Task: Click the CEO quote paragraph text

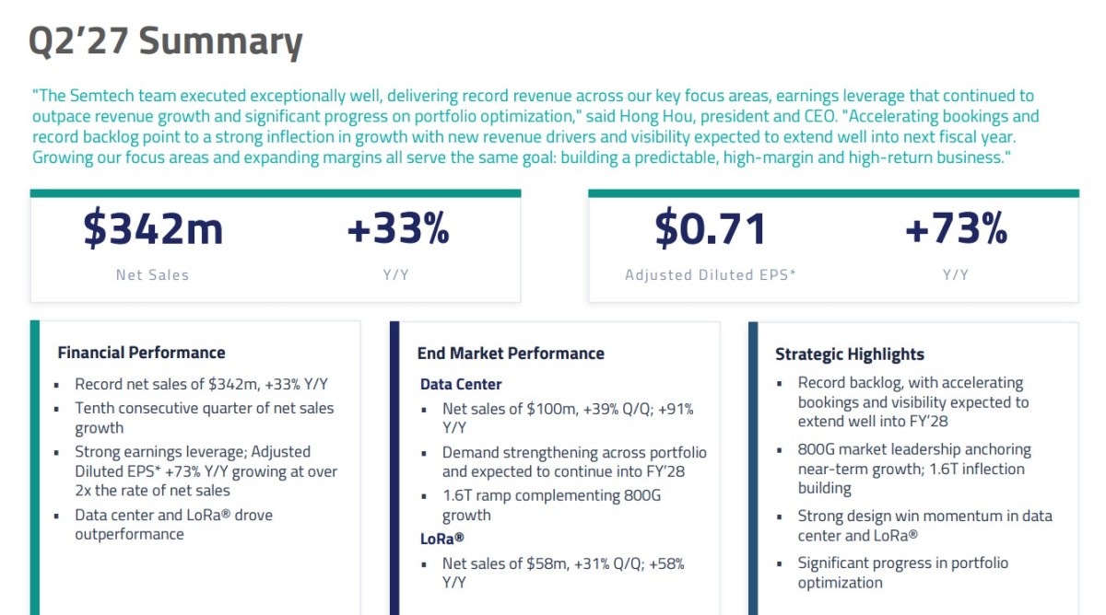Action: [535, 126]
